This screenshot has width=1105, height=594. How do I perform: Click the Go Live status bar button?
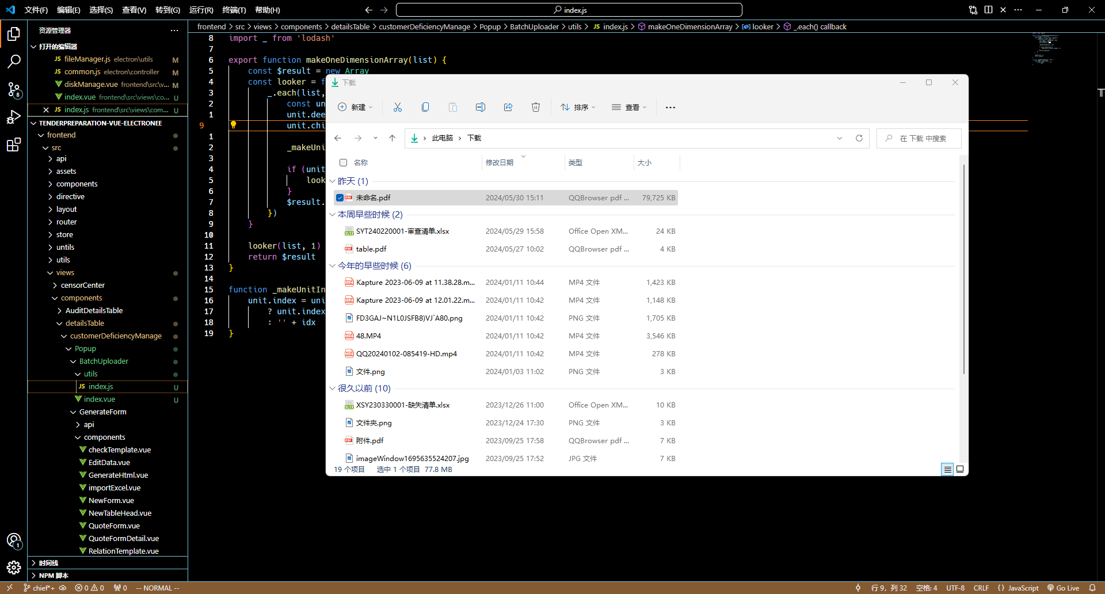pyautogui.click(x=1063, y=588)
